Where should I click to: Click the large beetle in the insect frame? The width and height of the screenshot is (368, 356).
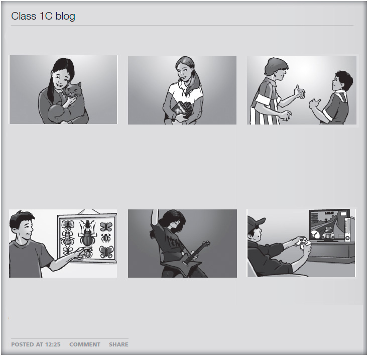(87, 237)
